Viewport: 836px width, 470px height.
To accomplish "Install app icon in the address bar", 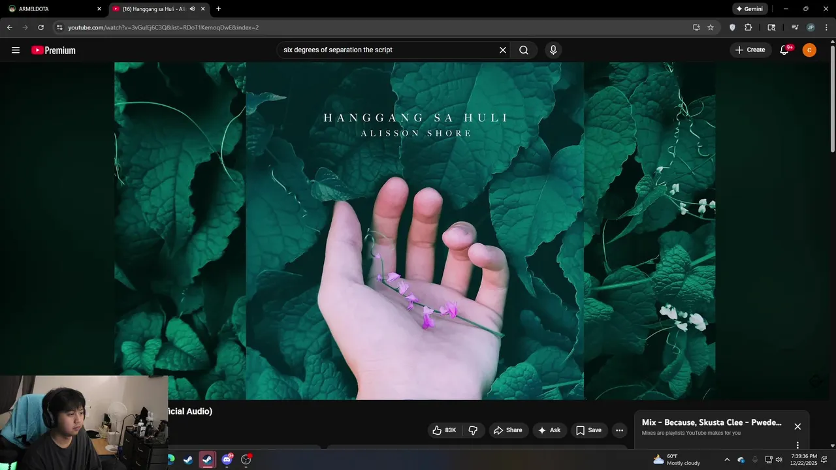I will (x=696, y=27).
